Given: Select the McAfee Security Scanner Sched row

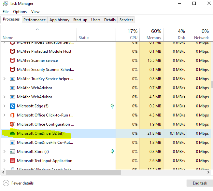Looking at the screenshot, I should point(106,70).
